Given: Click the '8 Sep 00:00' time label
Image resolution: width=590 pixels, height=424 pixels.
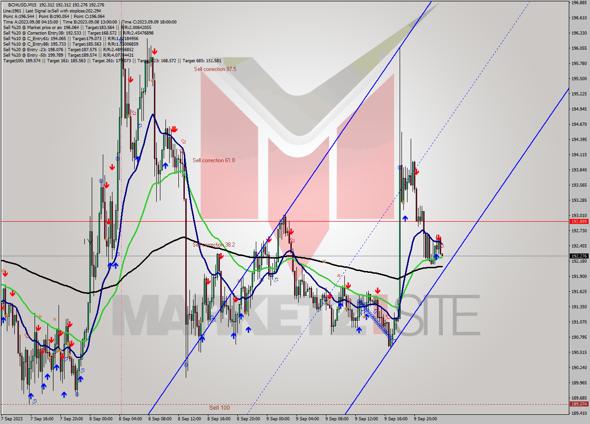Looking at the screenshot, I should click(x=101, y=419).
